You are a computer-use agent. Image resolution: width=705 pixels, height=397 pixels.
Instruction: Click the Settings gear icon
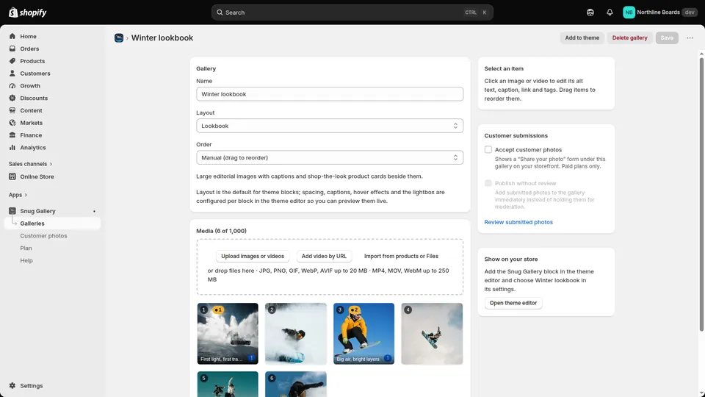point(12,386)
